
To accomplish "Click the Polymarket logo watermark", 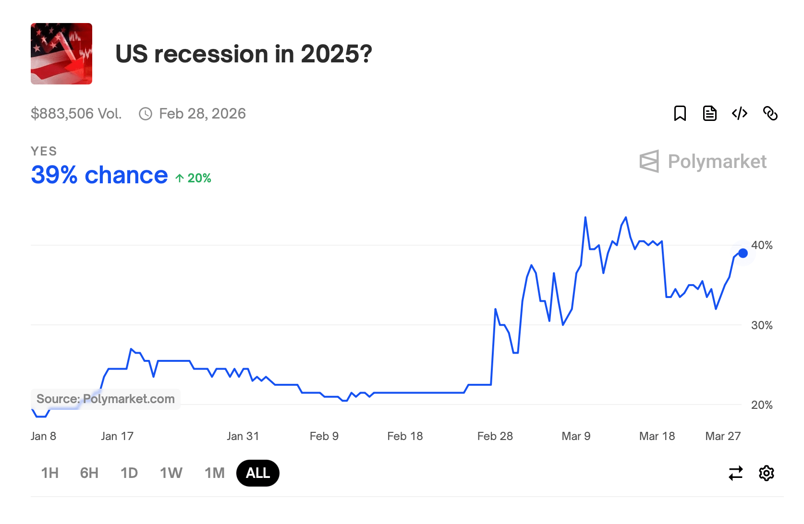I will point(703,162).
